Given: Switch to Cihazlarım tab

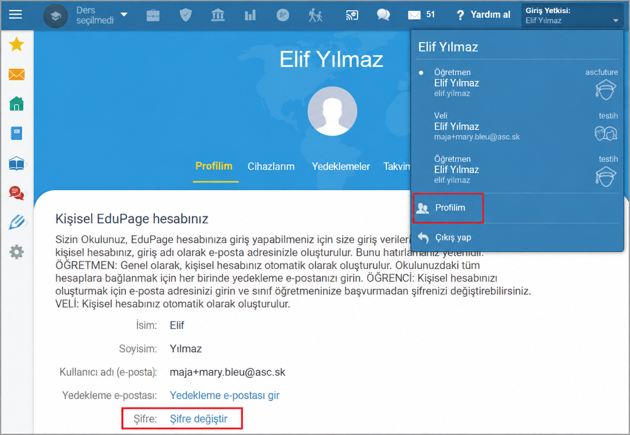Looking at the screenshot, I should point(271,167).
